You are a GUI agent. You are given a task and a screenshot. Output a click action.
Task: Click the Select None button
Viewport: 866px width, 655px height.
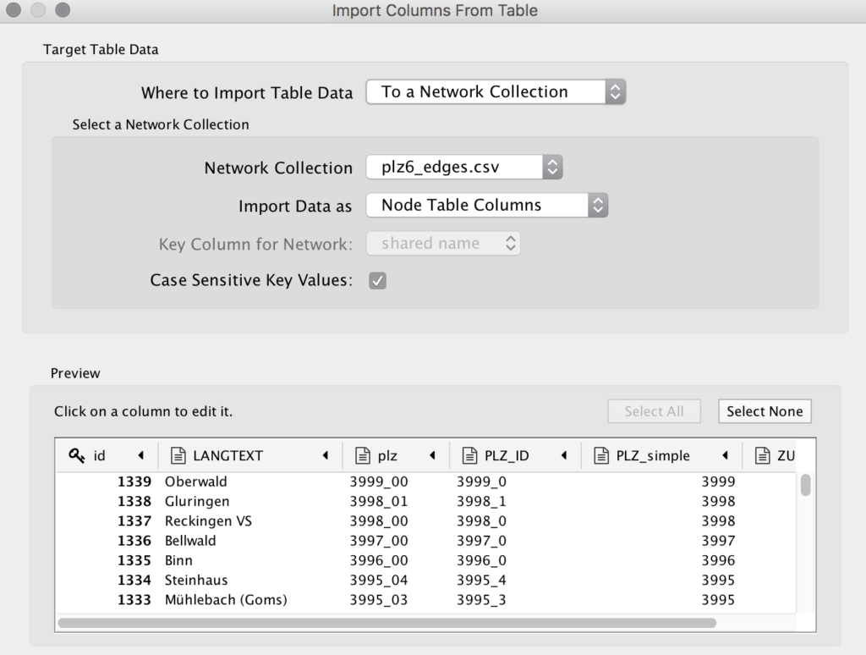coord(765,411)
